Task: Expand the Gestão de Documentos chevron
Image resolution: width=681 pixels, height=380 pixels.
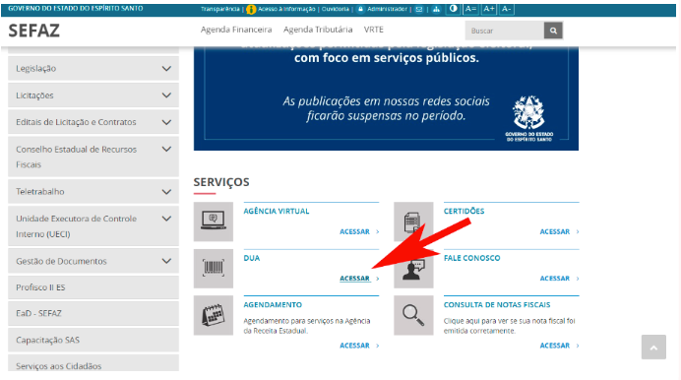Action: [x=166, y=262]
